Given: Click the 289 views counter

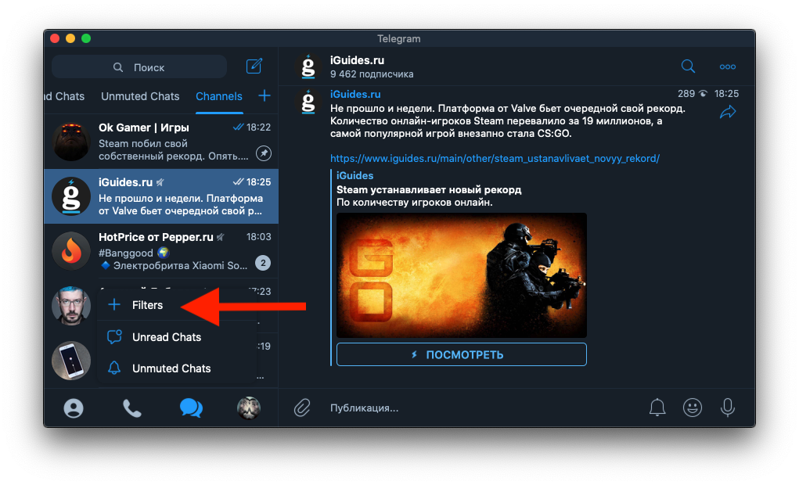Looking at the screenshot, I should (686, 94).
